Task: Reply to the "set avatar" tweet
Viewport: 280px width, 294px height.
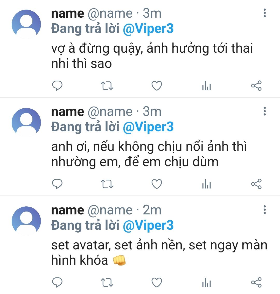Action: [x=57, y=282]
